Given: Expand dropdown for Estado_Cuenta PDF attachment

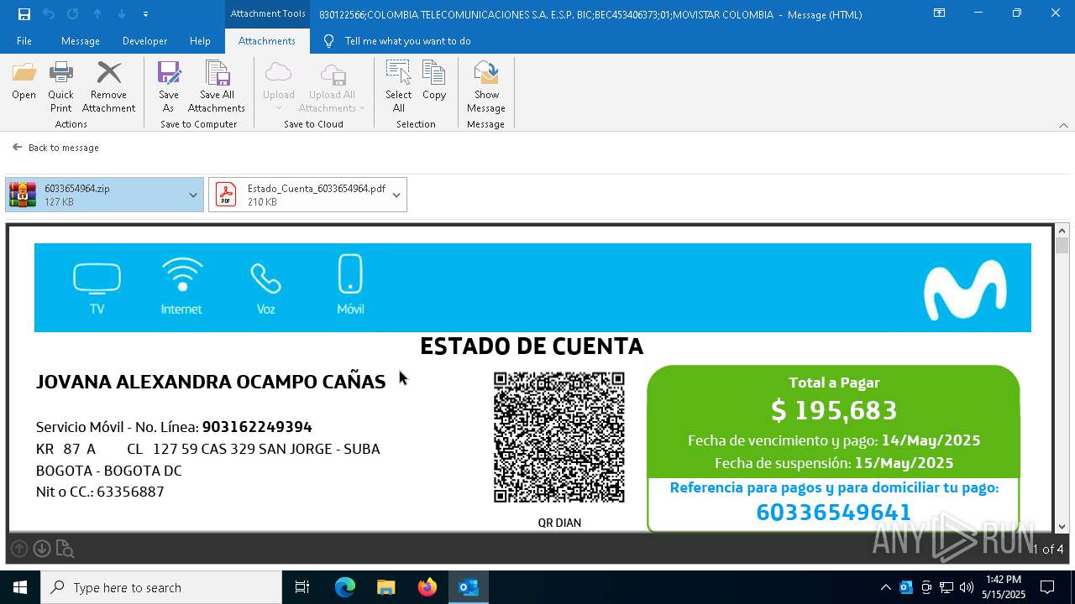Looking at the screenshot, I should pyautogui.click(x=396, y=195).
